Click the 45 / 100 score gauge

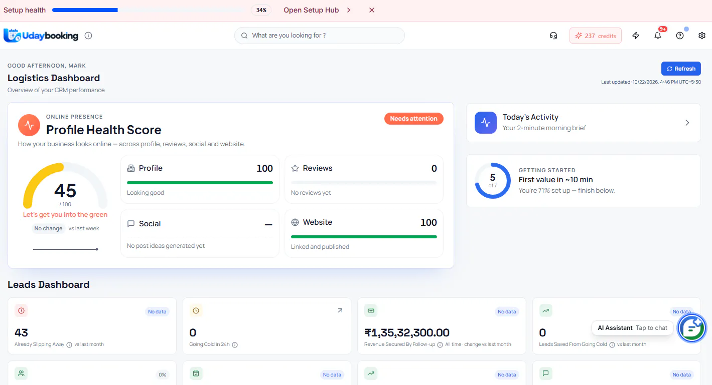click(65, 185)
